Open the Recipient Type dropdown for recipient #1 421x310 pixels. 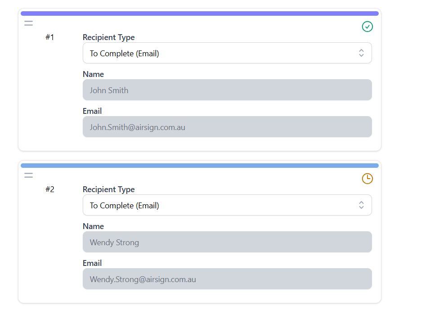pos(227,53)
